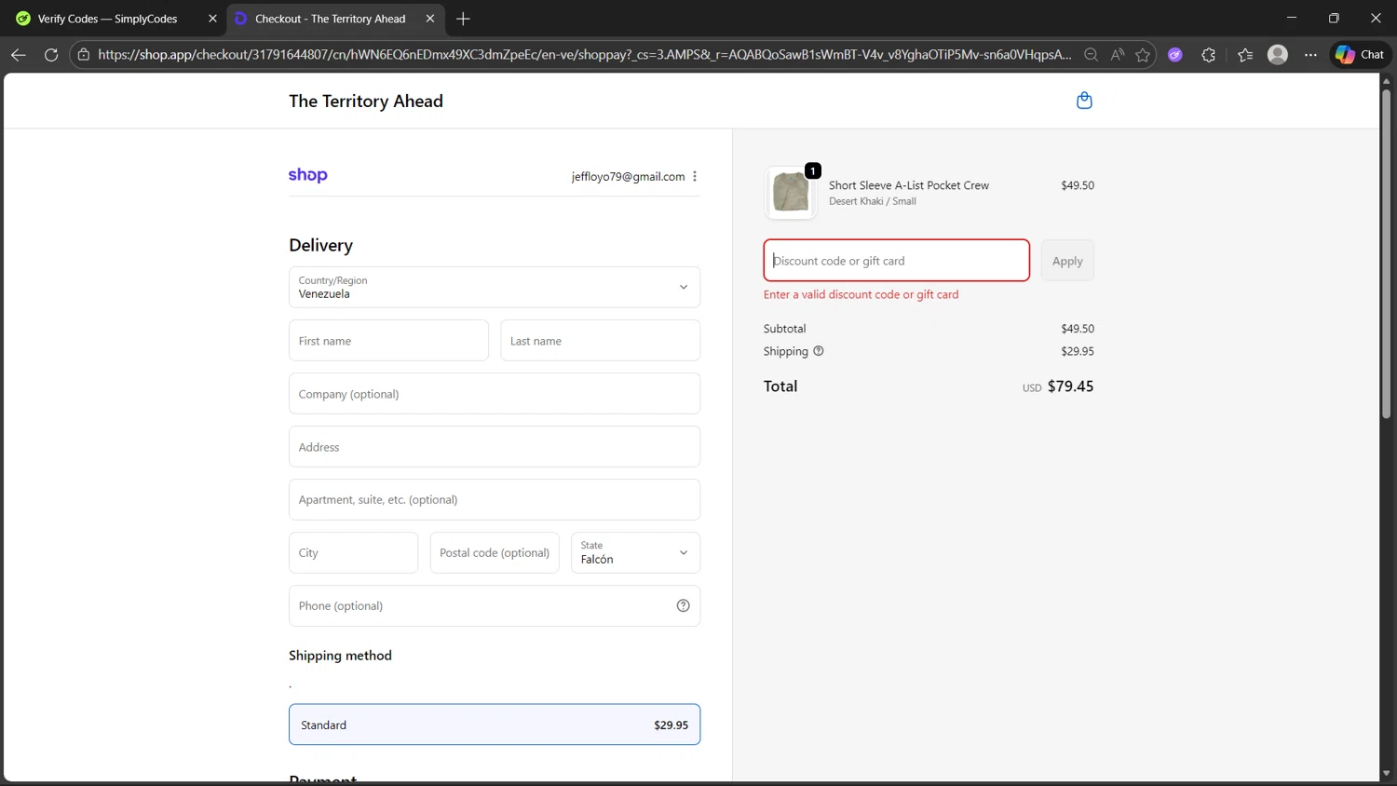The width and height of the screenshot is (1397, 786).
Task: Open browser profile avatar
Action: pyautogui.click(x=1278, y=55)
